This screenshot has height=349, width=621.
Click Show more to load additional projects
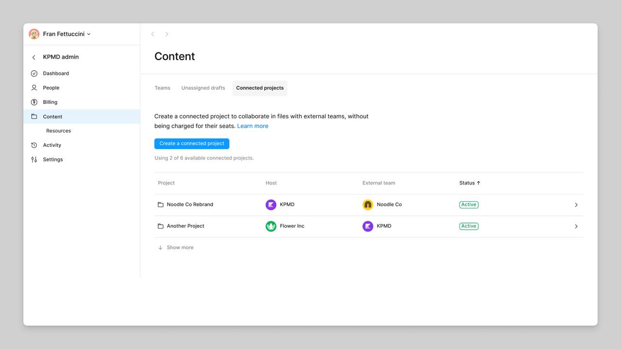click(176, 247)
